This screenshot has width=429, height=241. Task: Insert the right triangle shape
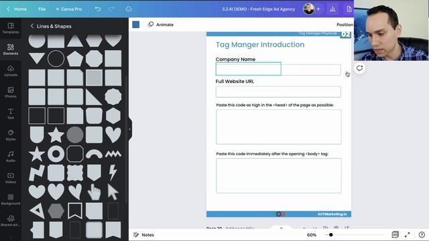[x=94, y=96]
